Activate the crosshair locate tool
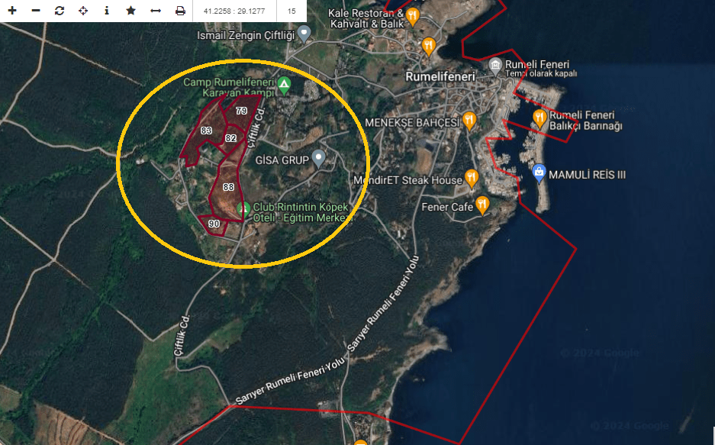715x445 pixels. pos(83,11)
